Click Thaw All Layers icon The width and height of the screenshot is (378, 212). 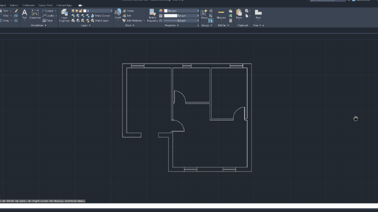[x=82, y=20]
